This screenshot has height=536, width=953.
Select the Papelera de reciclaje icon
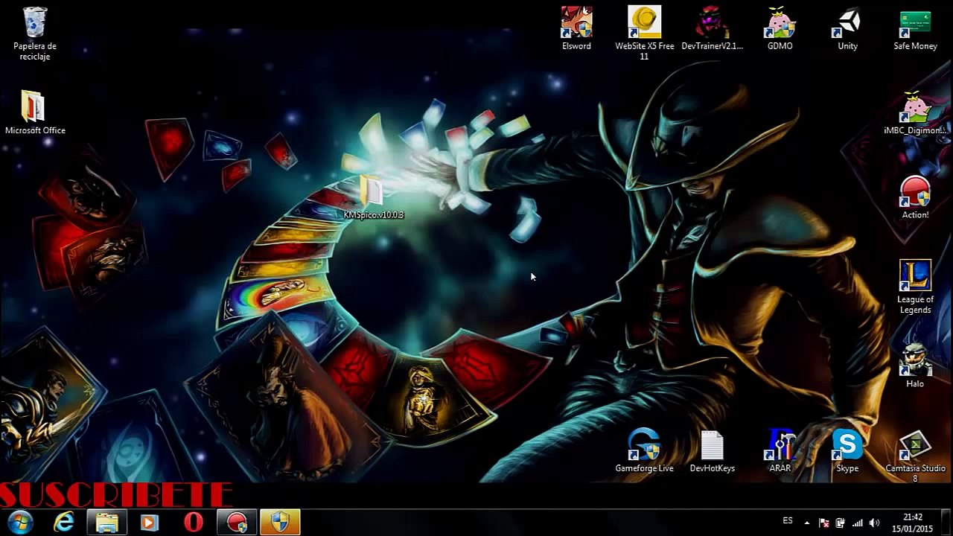(35, 33)
